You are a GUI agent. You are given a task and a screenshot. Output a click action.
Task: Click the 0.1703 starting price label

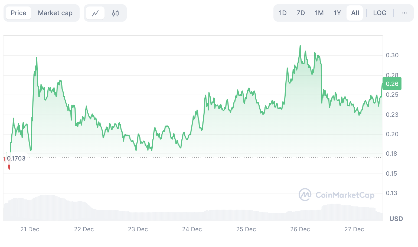click(x=16, y=158)
